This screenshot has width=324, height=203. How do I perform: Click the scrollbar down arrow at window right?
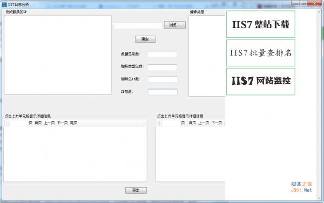pyautogui.click(x=320, y=199)
